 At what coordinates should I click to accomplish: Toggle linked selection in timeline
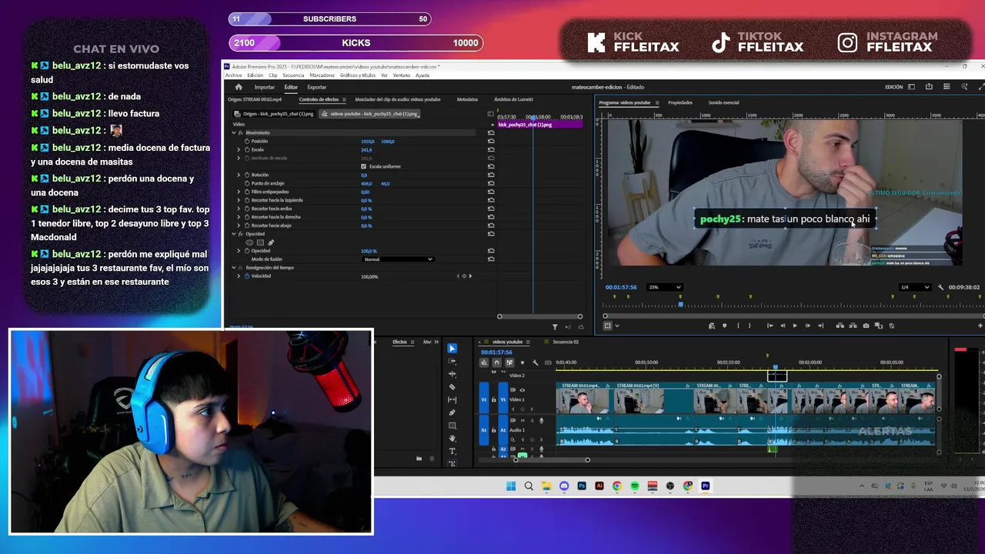509,362
